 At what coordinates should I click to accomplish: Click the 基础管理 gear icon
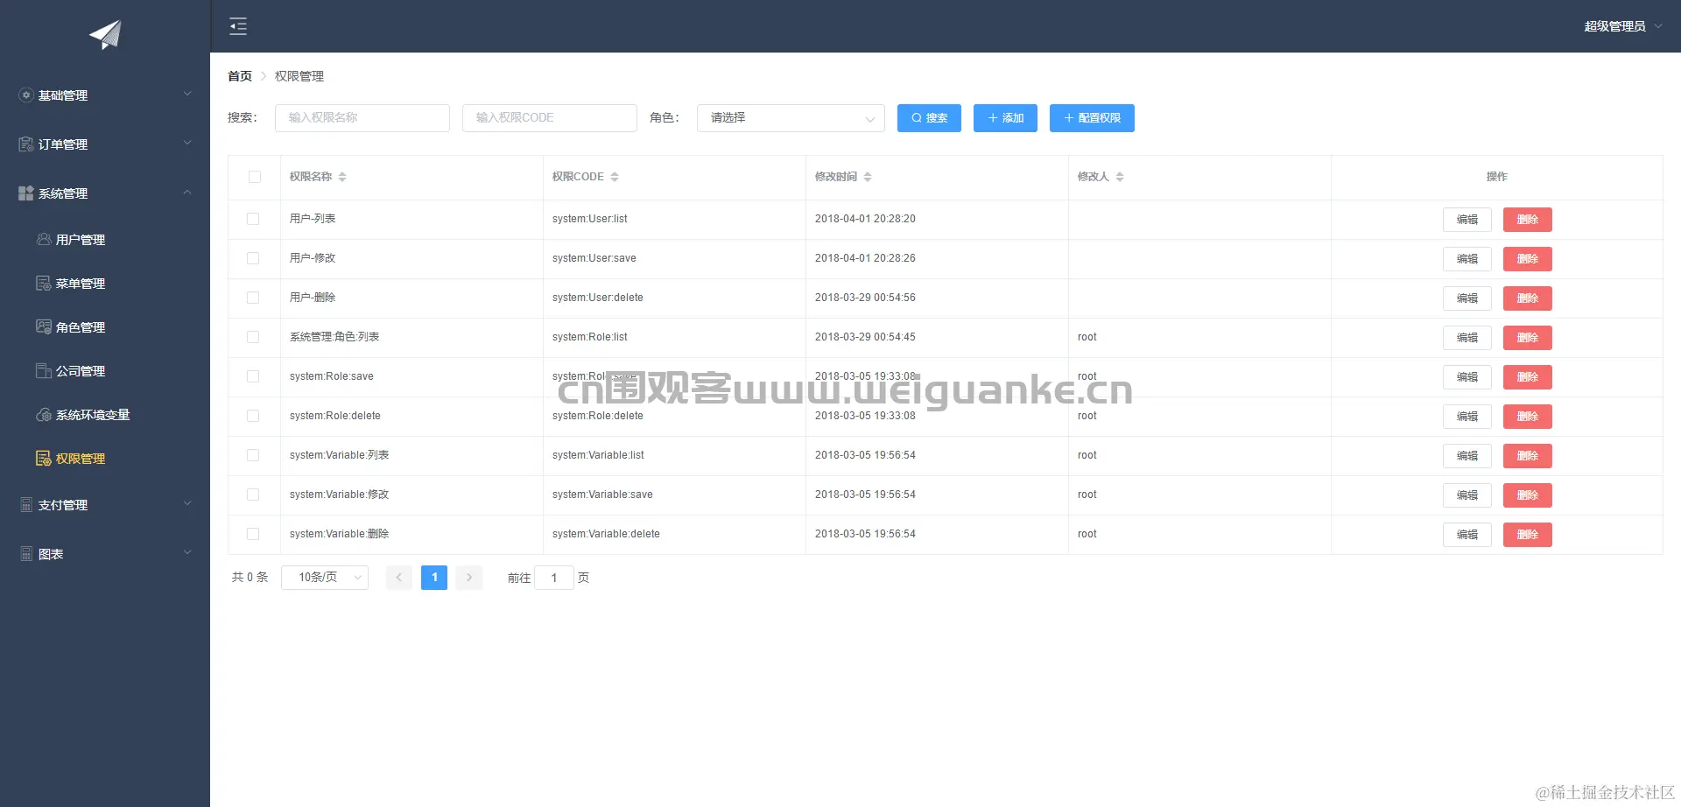(26, 95)
